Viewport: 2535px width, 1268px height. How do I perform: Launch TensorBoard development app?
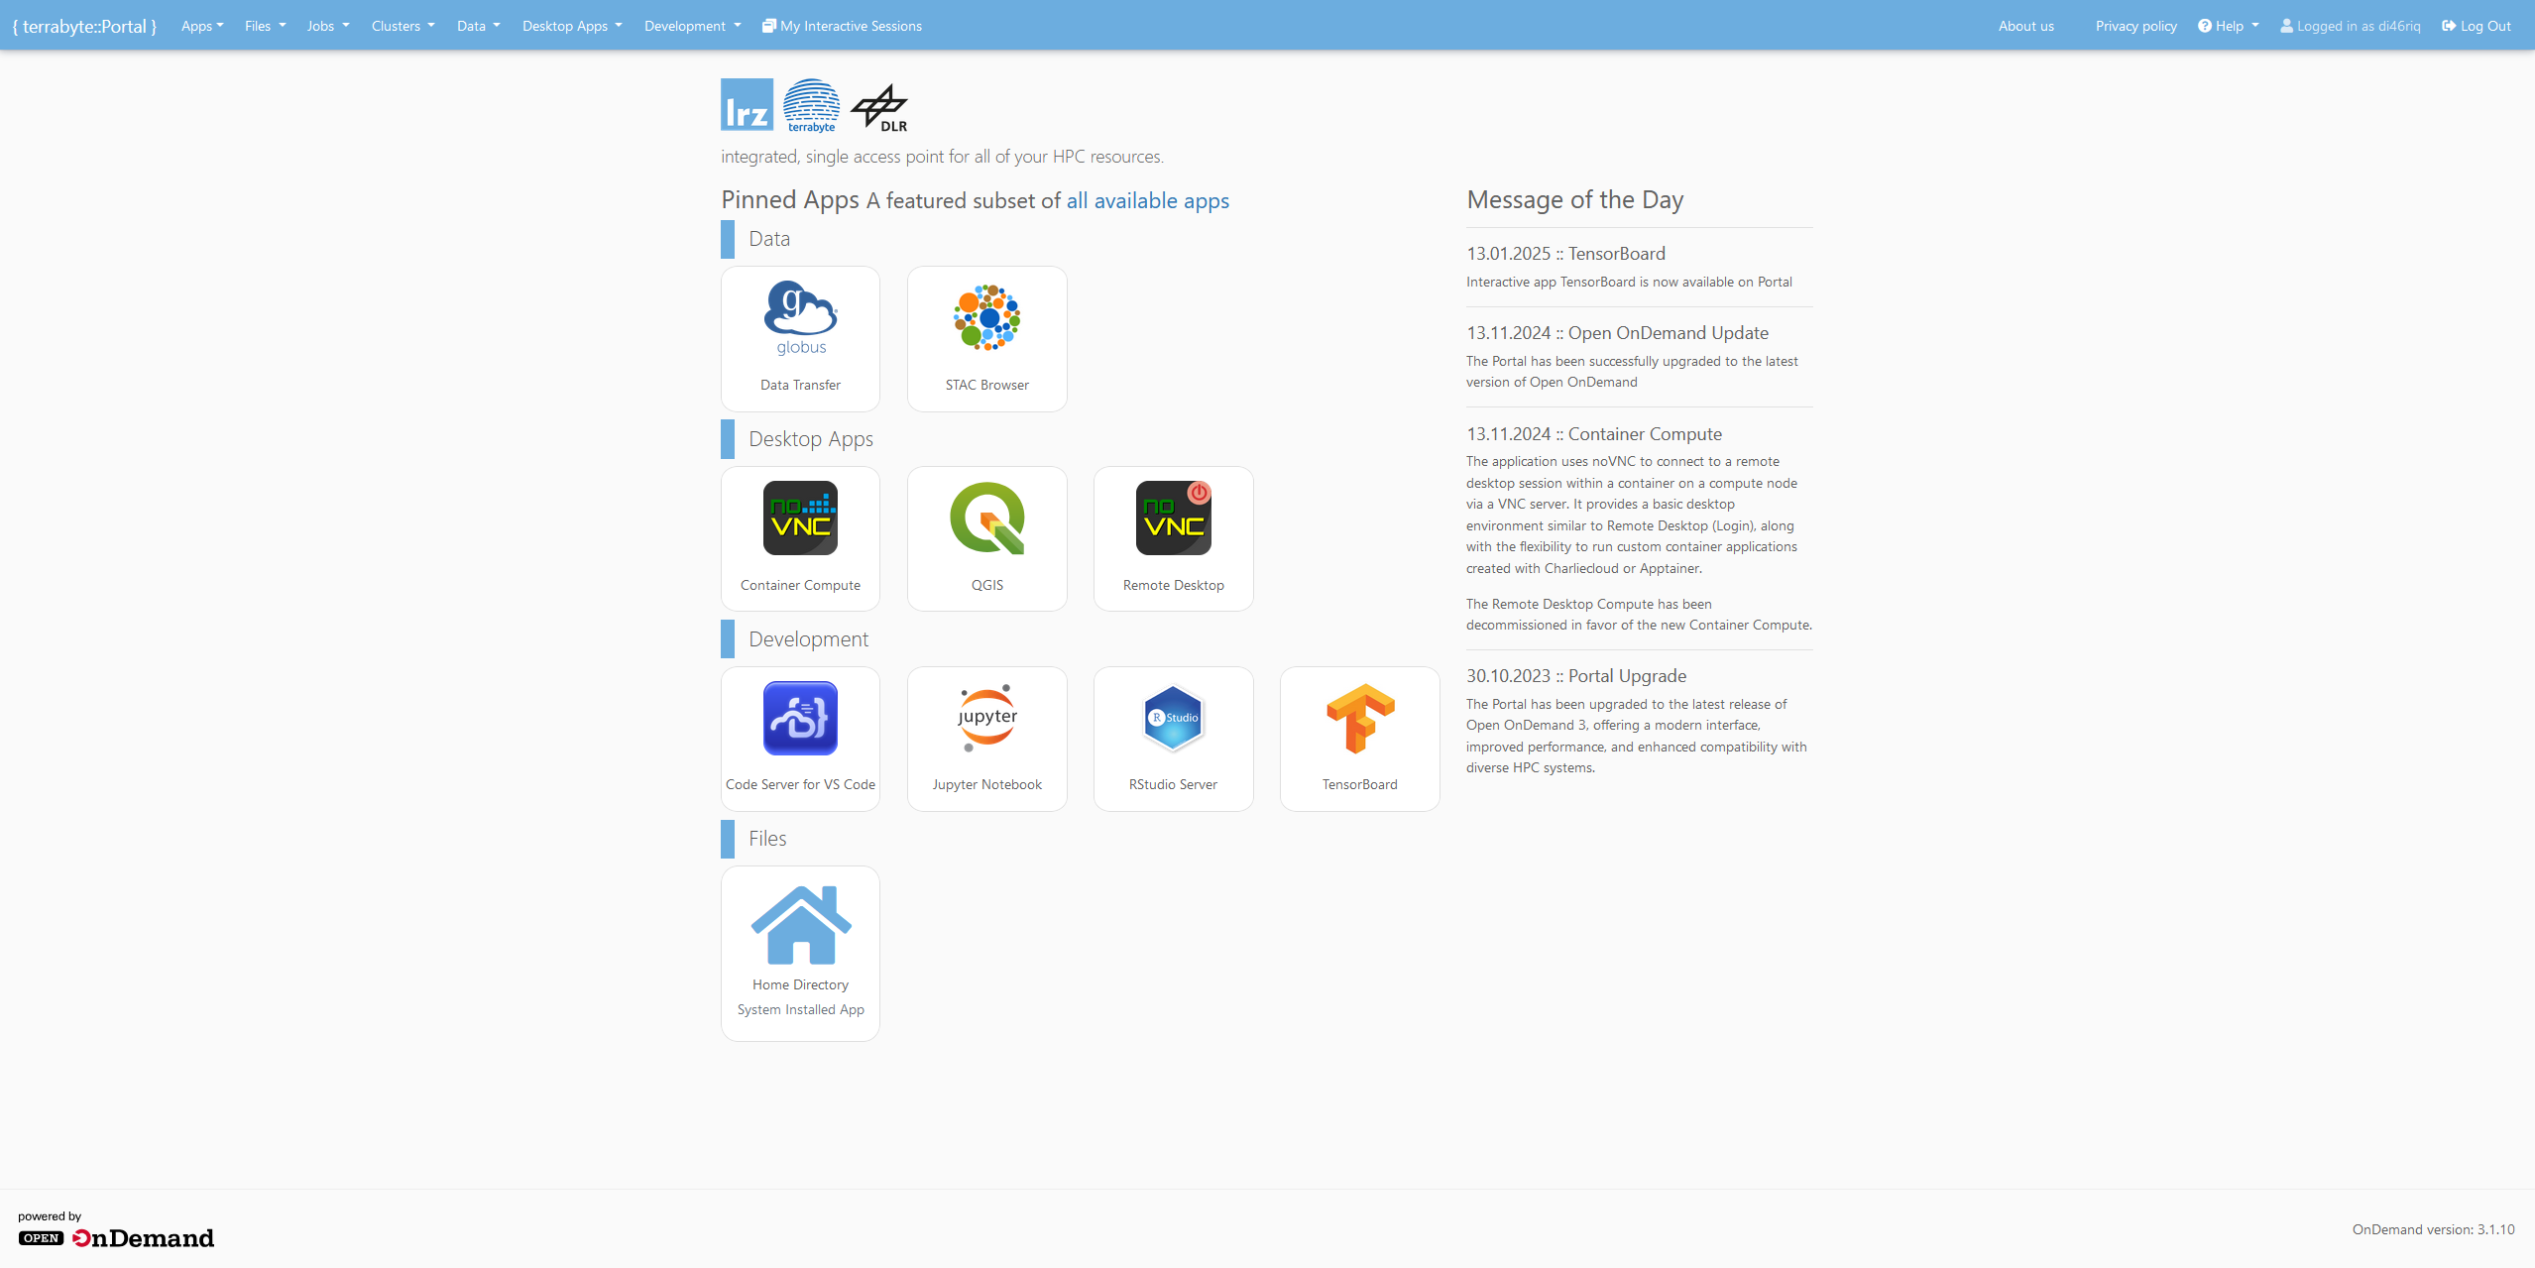click(x=1358, y=738)
